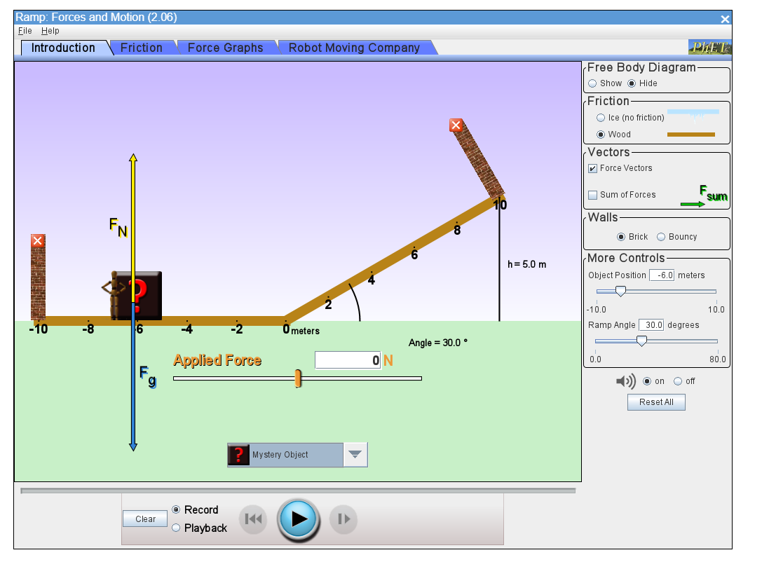Open the Robot Moving Company tab
Screen dimensions: 769x576
(x=355, y=48)
